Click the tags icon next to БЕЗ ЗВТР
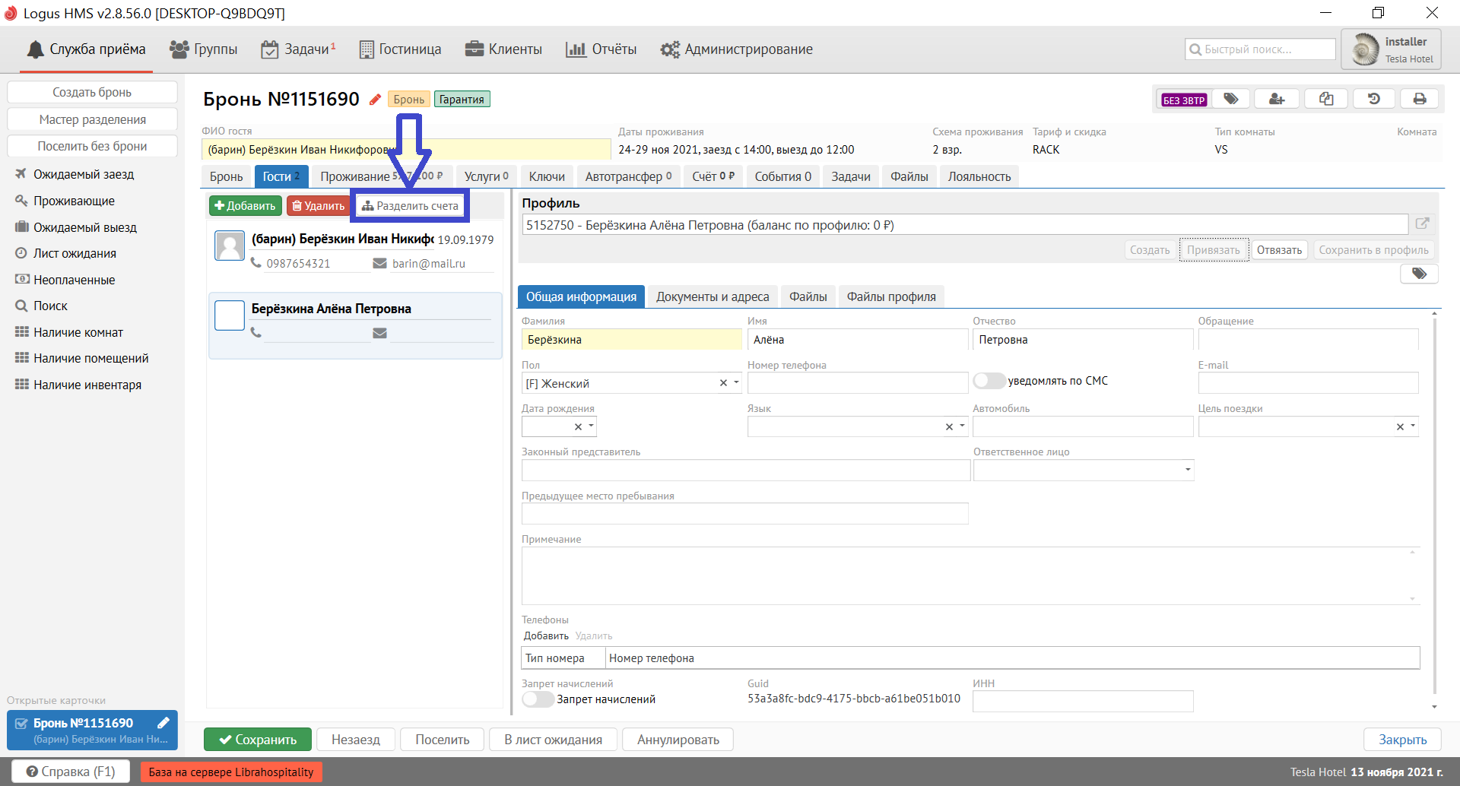This screenshot has width=1460, height=786. (1230, 100)
